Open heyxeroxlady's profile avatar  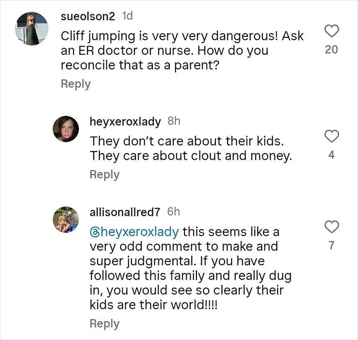point(66,129)
